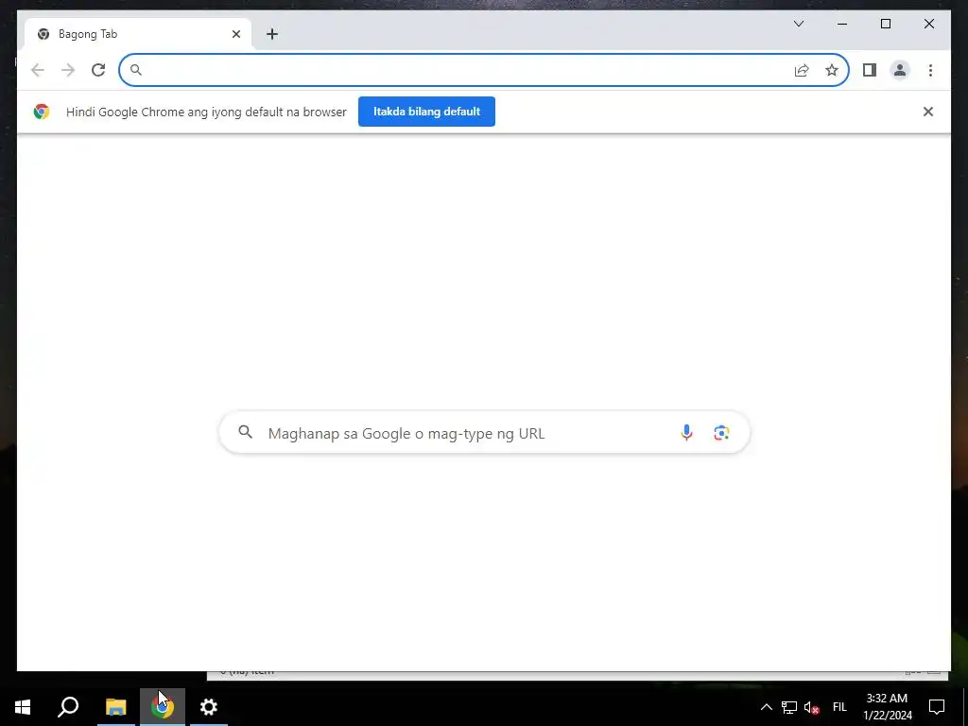
Task: Start voice search with the microphone
Action: (x=686, y=433)
